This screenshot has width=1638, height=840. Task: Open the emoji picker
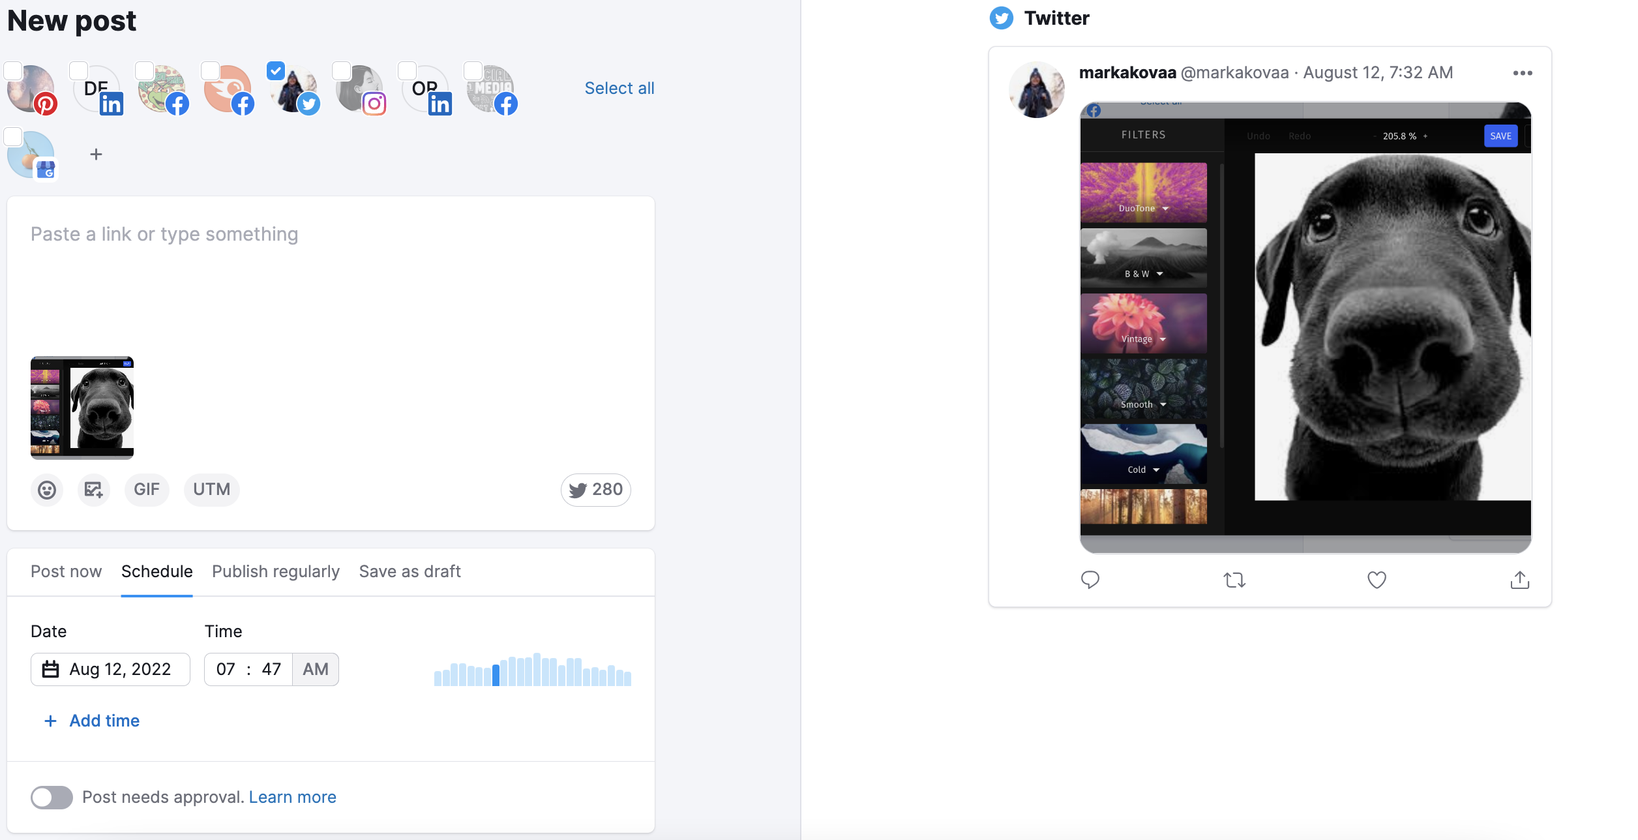[47, 490]
